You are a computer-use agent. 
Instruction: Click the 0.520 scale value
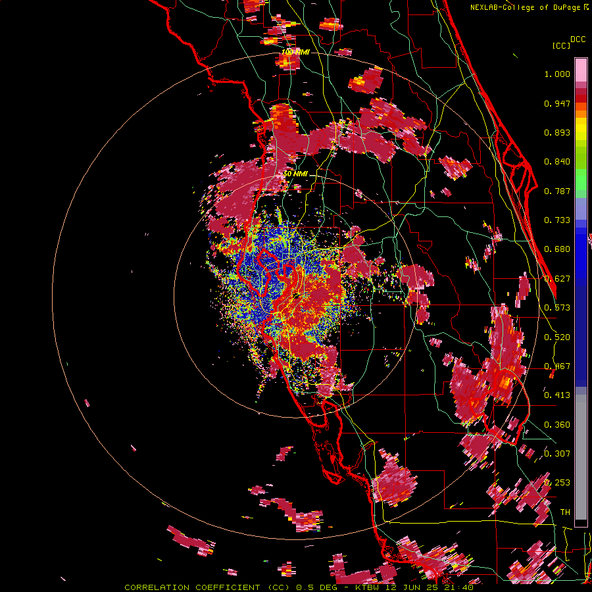coord(557,337)
